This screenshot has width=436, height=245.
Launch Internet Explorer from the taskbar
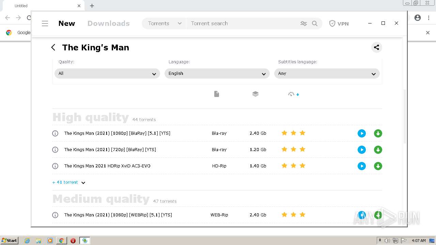coord(27,241)
